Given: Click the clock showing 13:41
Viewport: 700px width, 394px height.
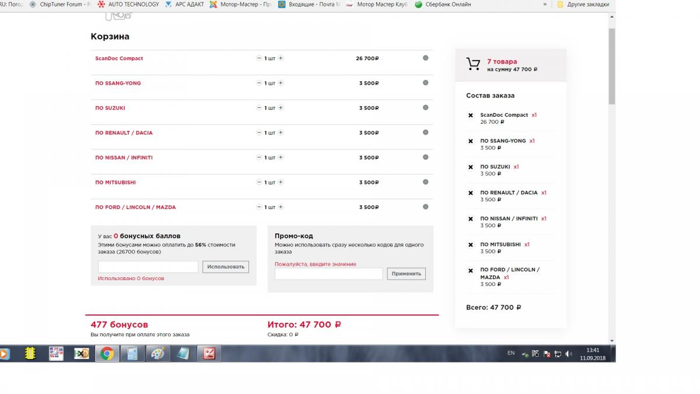Looking at the screenshot, I should [x=594, y=350].
